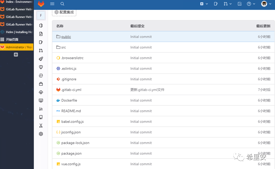275x169 pixels.
Task: Open the package.json file
Action: click(72, 153)
